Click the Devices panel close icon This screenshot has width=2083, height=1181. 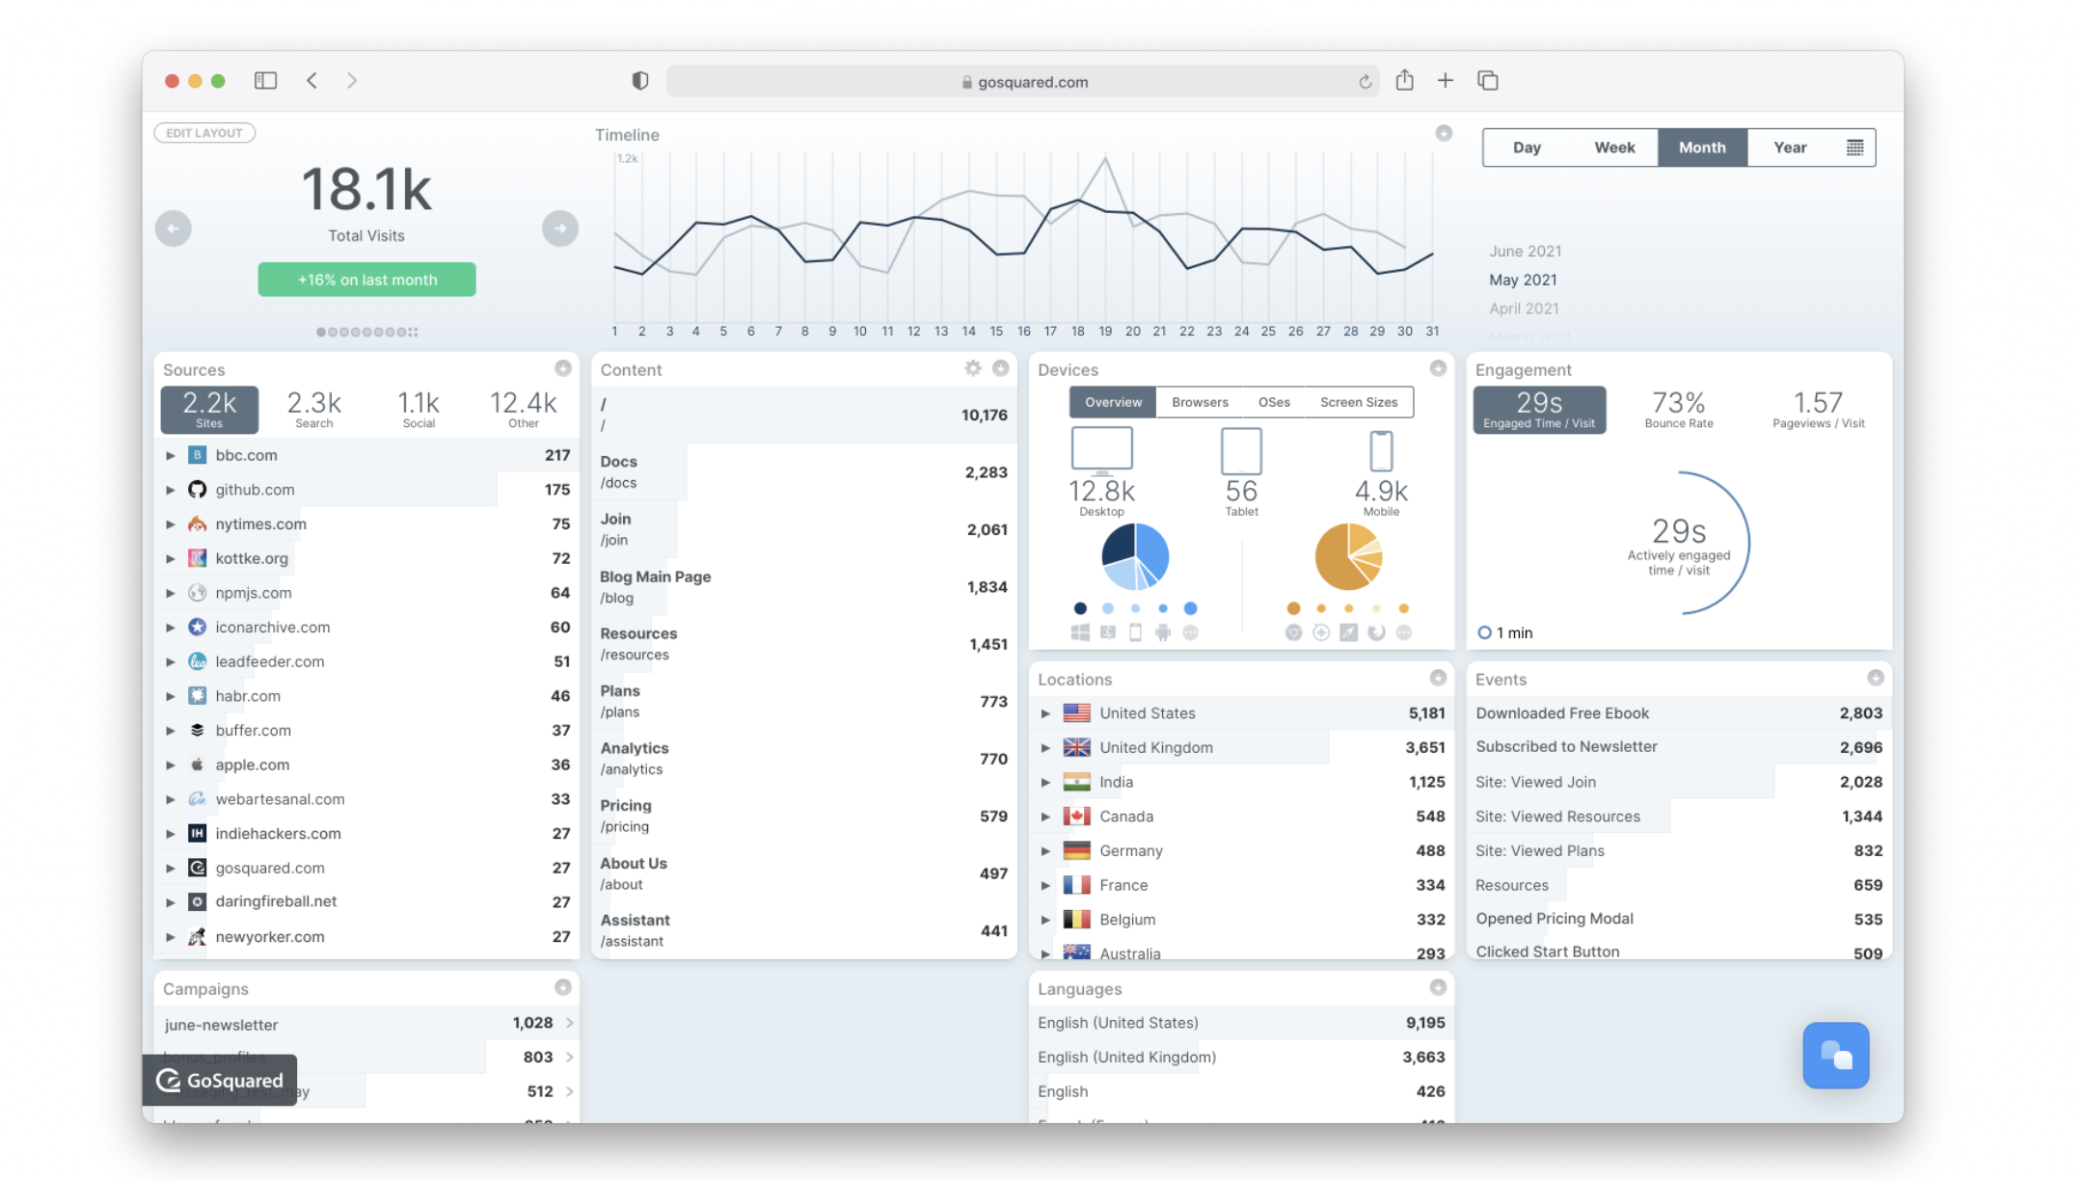pyautogui.click(x=1442, y=369)
